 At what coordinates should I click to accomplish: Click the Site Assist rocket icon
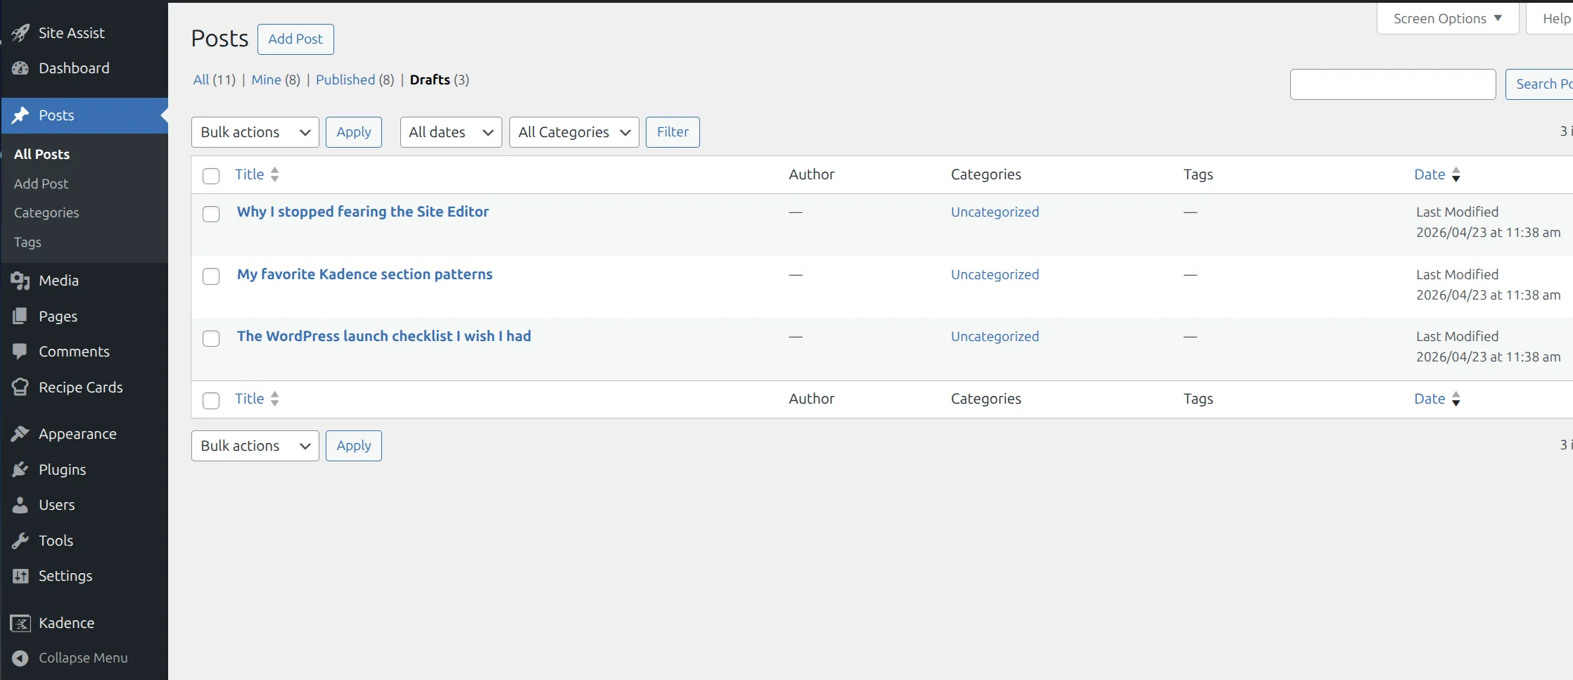click(x=20, y=33)
